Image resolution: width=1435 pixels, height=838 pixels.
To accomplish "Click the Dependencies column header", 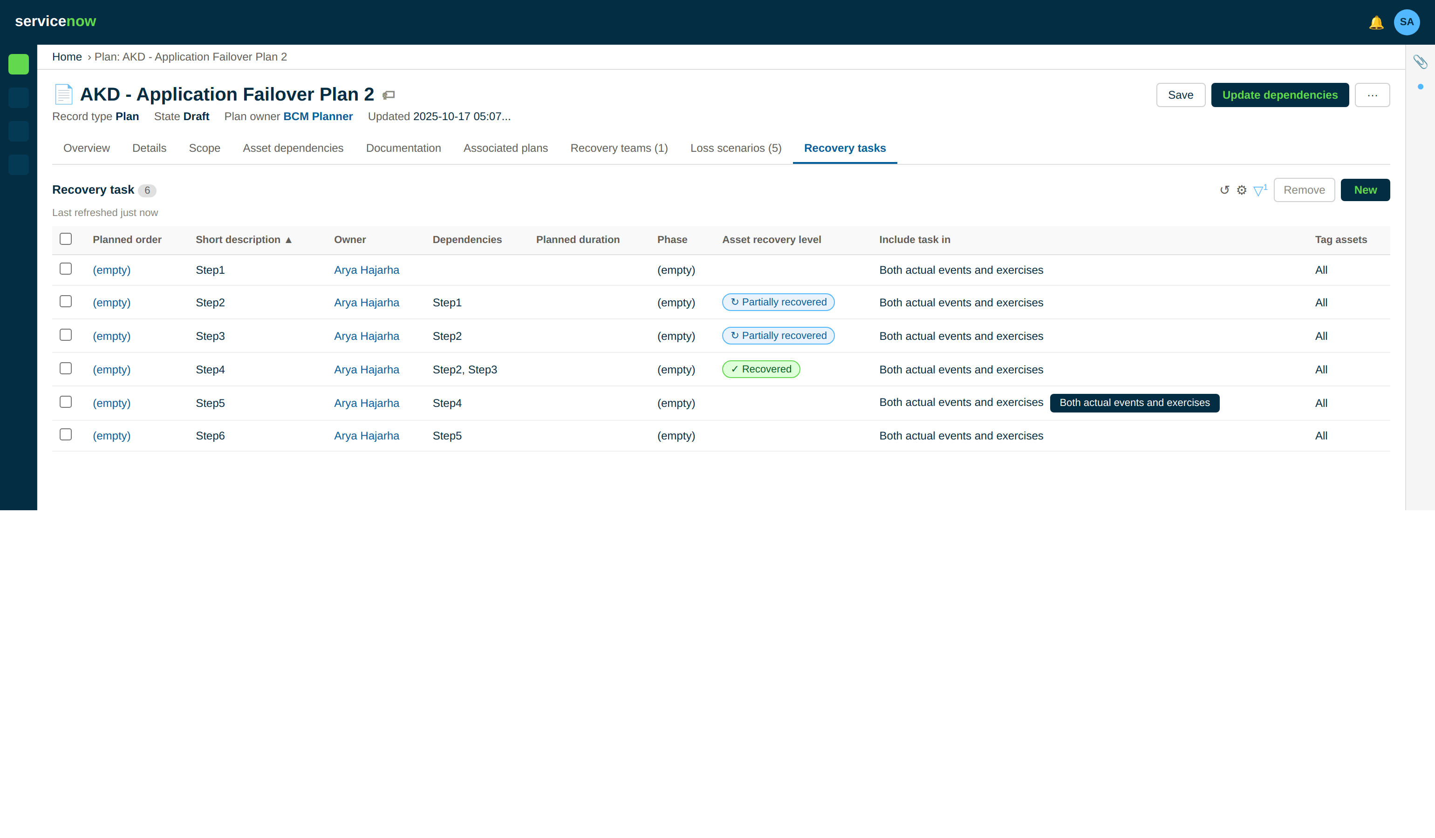I will point(467,239).
